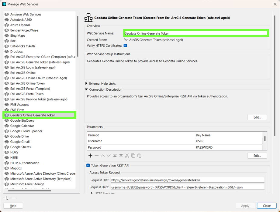Add a web service with bottom-left plus
Image resolution: width=280 pixels, height=212 pixels.
click(x=6, y=198)
